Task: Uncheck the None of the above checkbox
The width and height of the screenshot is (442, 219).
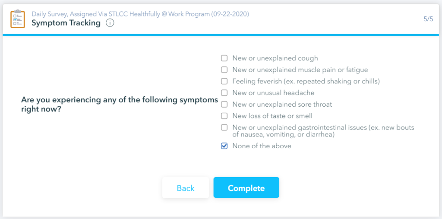Action: 224,146
